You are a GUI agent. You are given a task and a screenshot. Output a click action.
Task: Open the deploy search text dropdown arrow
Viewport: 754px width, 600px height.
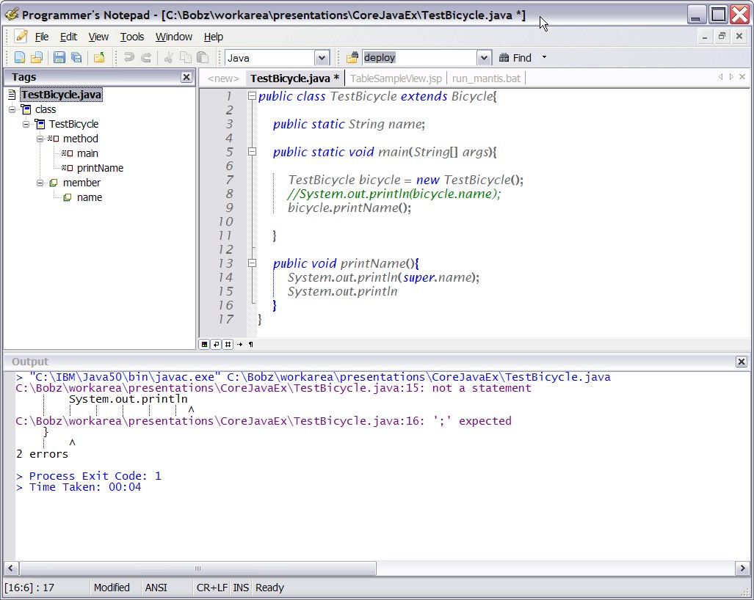pos(485,58)
